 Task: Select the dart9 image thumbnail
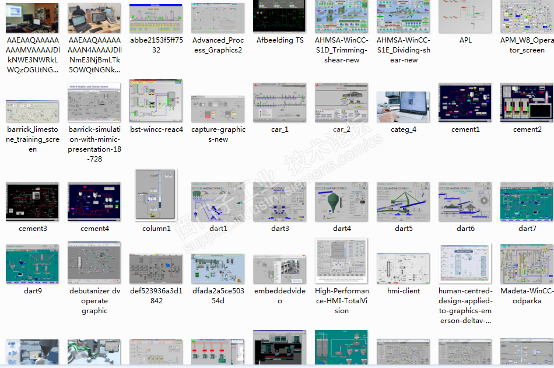[x=32, y=264]
